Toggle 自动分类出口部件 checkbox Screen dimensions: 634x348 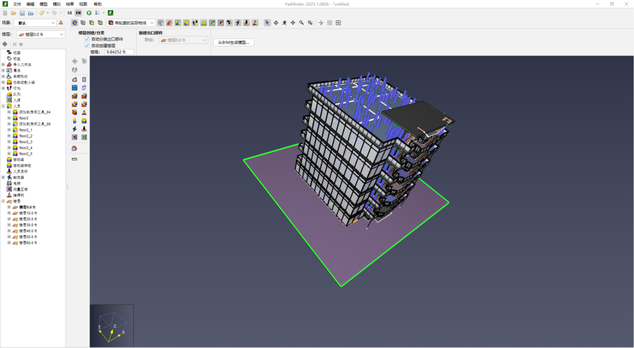tap(87, 39)
